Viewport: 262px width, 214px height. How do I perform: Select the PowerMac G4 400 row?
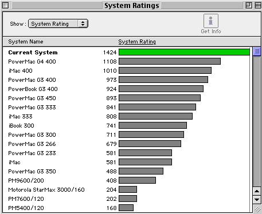point(127,61)
